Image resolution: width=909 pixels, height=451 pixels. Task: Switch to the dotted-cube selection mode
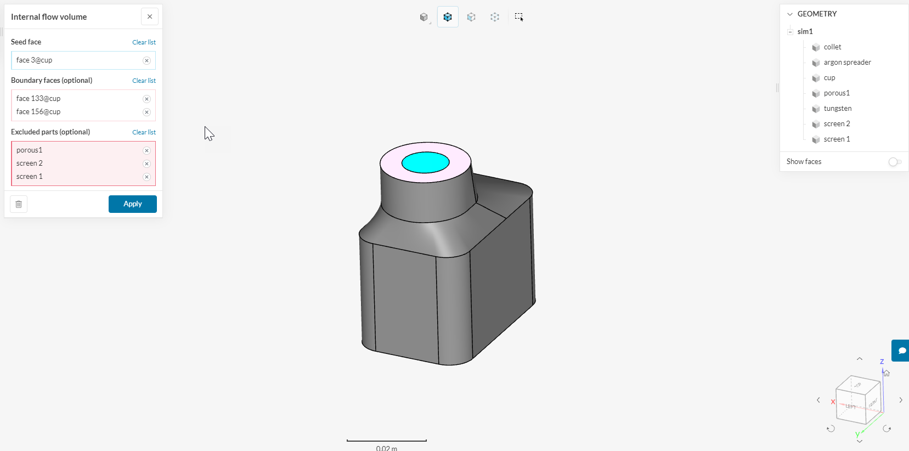[x=495, y=17]
